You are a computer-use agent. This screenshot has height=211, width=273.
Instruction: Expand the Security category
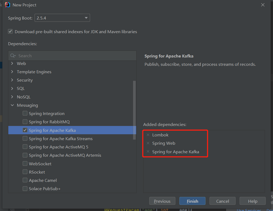[12, 80]
